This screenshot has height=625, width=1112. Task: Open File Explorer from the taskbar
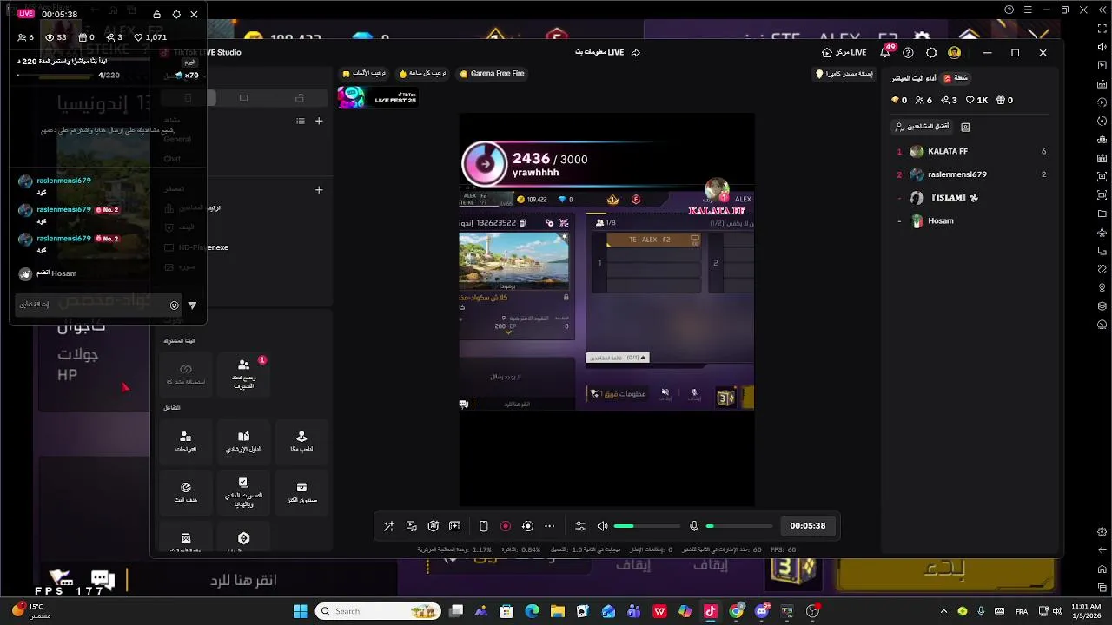(558, 611)
